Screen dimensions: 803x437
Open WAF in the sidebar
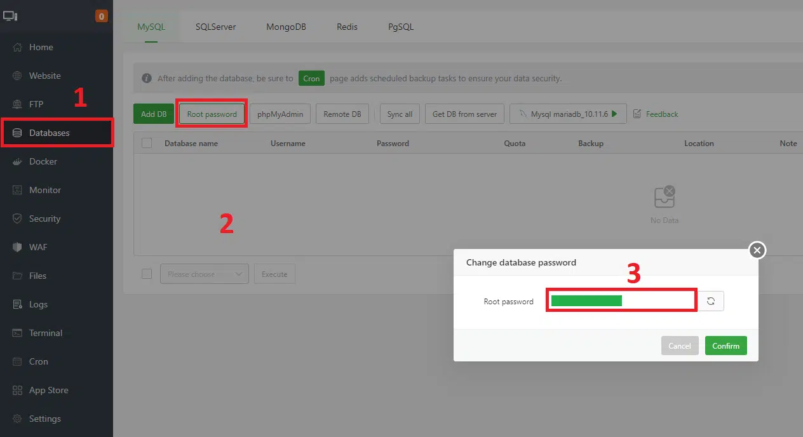[x=57, y=247]
